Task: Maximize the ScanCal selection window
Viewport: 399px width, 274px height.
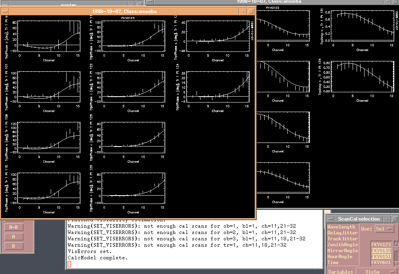Action: (x=395, y=219)
